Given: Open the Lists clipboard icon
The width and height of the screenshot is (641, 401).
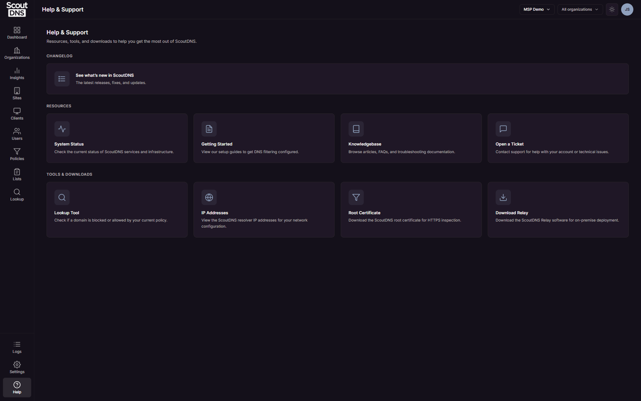Looking at the screenshot, I should [x=17, y=171].
